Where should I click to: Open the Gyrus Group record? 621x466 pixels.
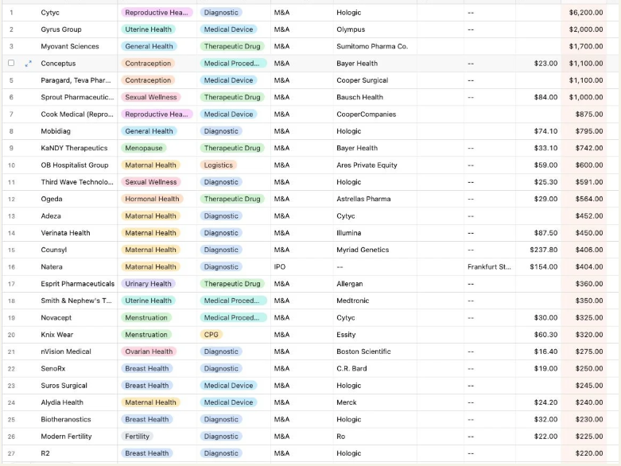tap(61, 29)
